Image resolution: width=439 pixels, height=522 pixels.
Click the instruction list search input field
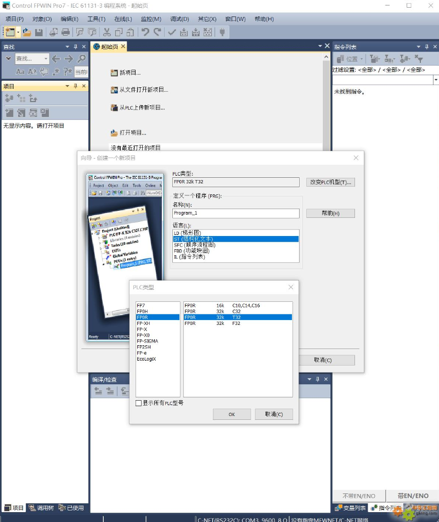[382, 80]
